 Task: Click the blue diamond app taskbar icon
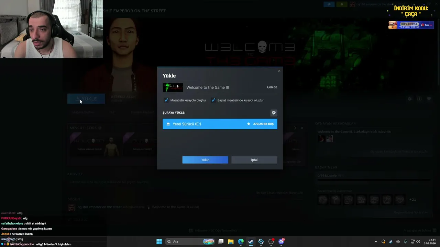tap(261, 242)
